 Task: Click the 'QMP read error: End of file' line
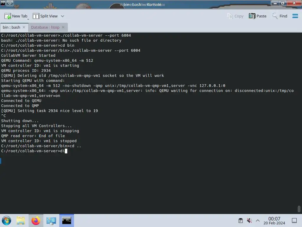33,136
